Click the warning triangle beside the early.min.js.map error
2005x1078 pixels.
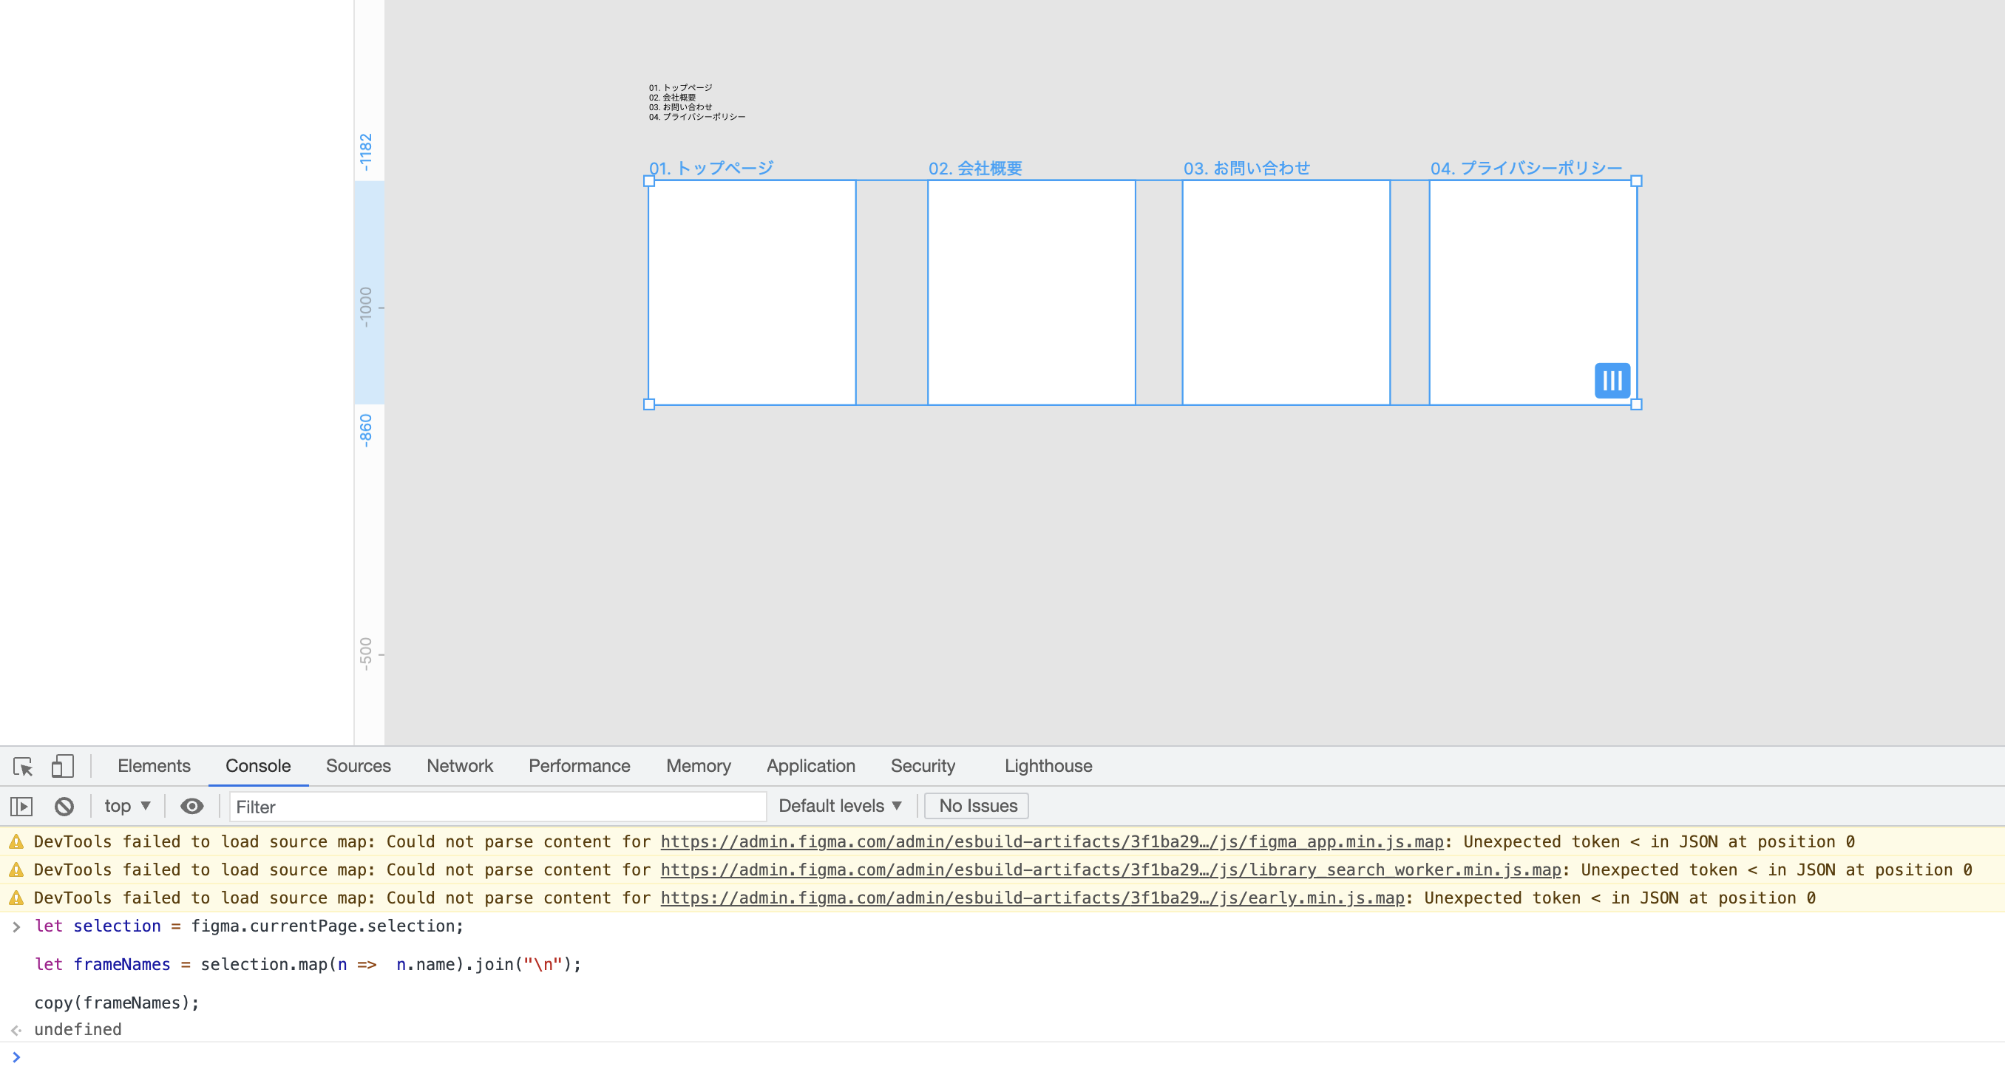pos(16,898)
